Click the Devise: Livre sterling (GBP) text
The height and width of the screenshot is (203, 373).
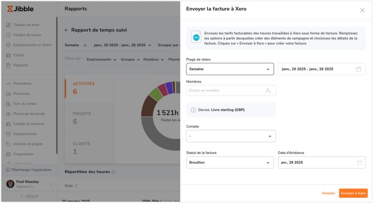(x=221, y=110)
